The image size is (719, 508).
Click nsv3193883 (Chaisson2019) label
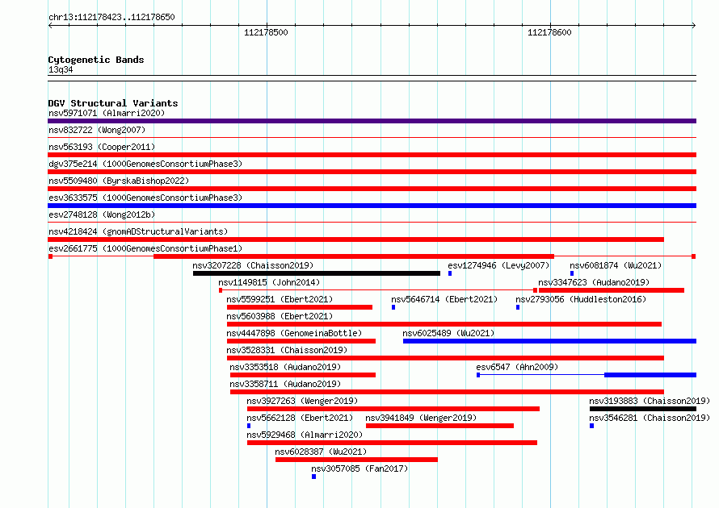(x=650, y=401)
